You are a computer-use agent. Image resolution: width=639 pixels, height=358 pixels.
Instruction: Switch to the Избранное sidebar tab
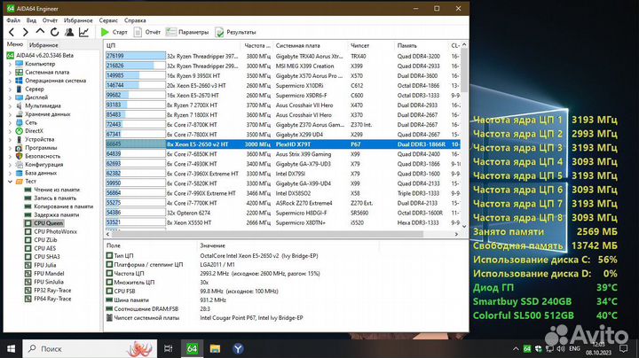43,45
